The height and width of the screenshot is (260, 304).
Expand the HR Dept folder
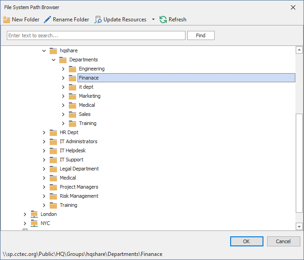click(44, 132)
